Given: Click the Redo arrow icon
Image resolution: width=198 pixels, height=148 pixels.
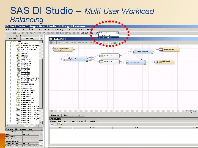Looking at the screenshot, I should tap(44, 33).
